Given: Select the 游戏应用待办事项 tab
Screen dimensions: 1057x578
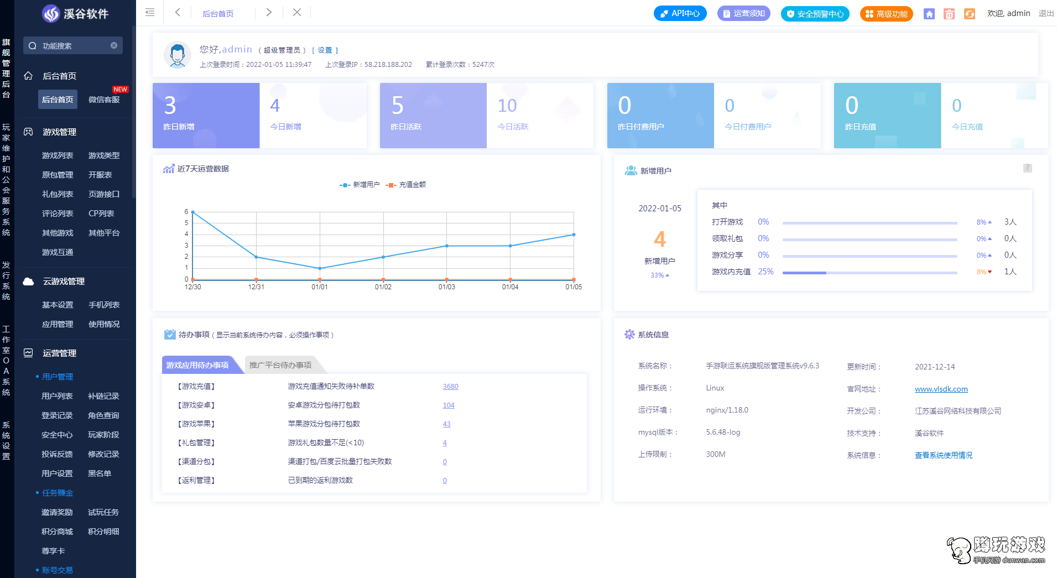Looking at the screenshot, I should (x=198, y=365).
